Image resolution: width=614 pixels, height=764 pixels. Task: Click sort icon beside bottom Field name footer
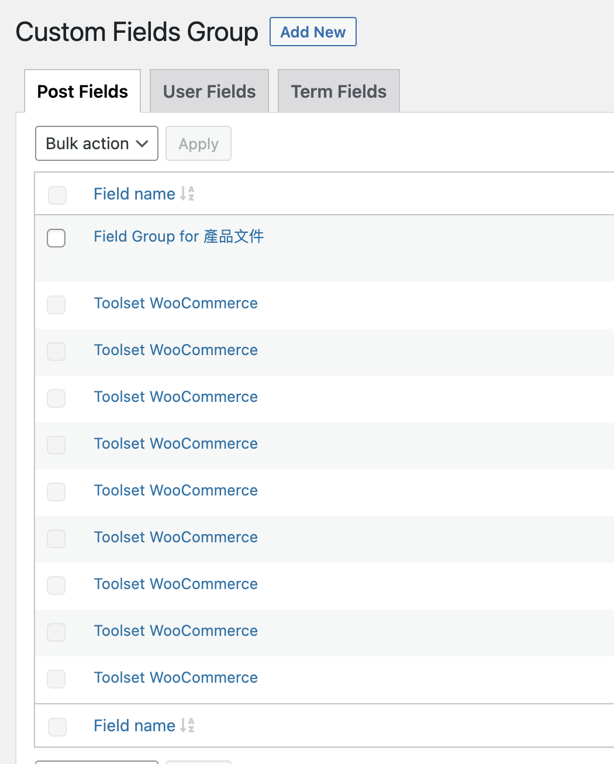coord(187,725)
